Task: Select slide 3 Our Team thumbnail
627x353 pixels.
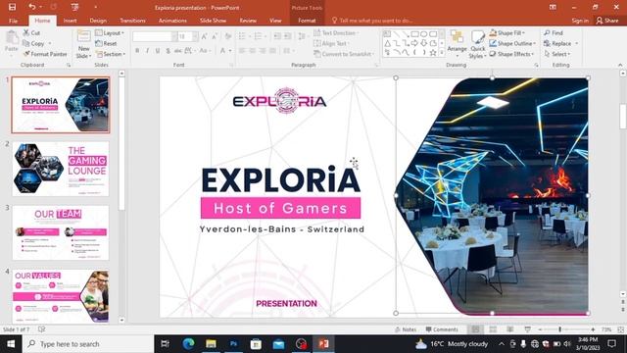Action: click(61, 233)
